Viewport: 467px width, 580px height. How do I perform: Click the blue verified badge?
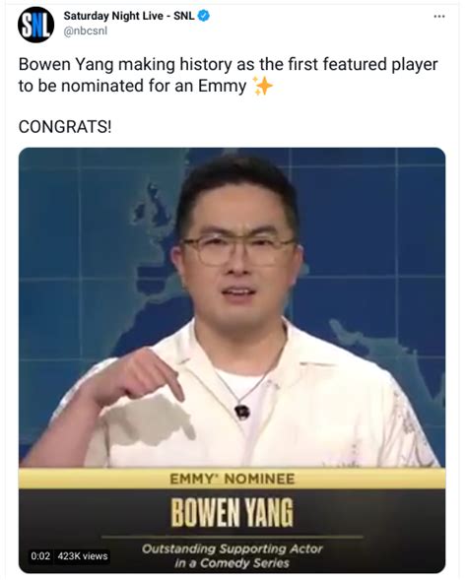(x=204, y=16)
